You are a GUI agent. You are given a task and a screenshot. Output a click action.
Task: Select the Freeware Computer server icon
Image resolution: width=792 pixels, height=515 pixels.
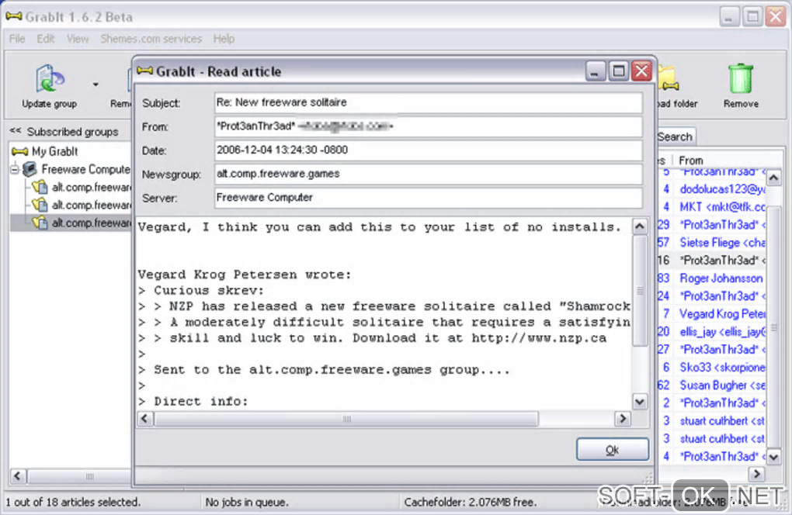[30, 170]
